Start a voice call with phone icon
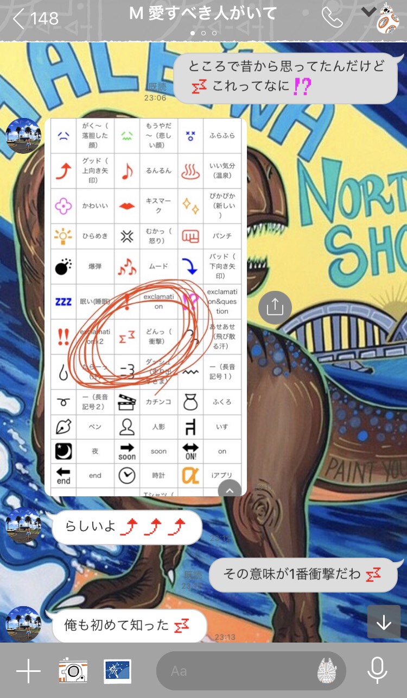 (332, 18)
